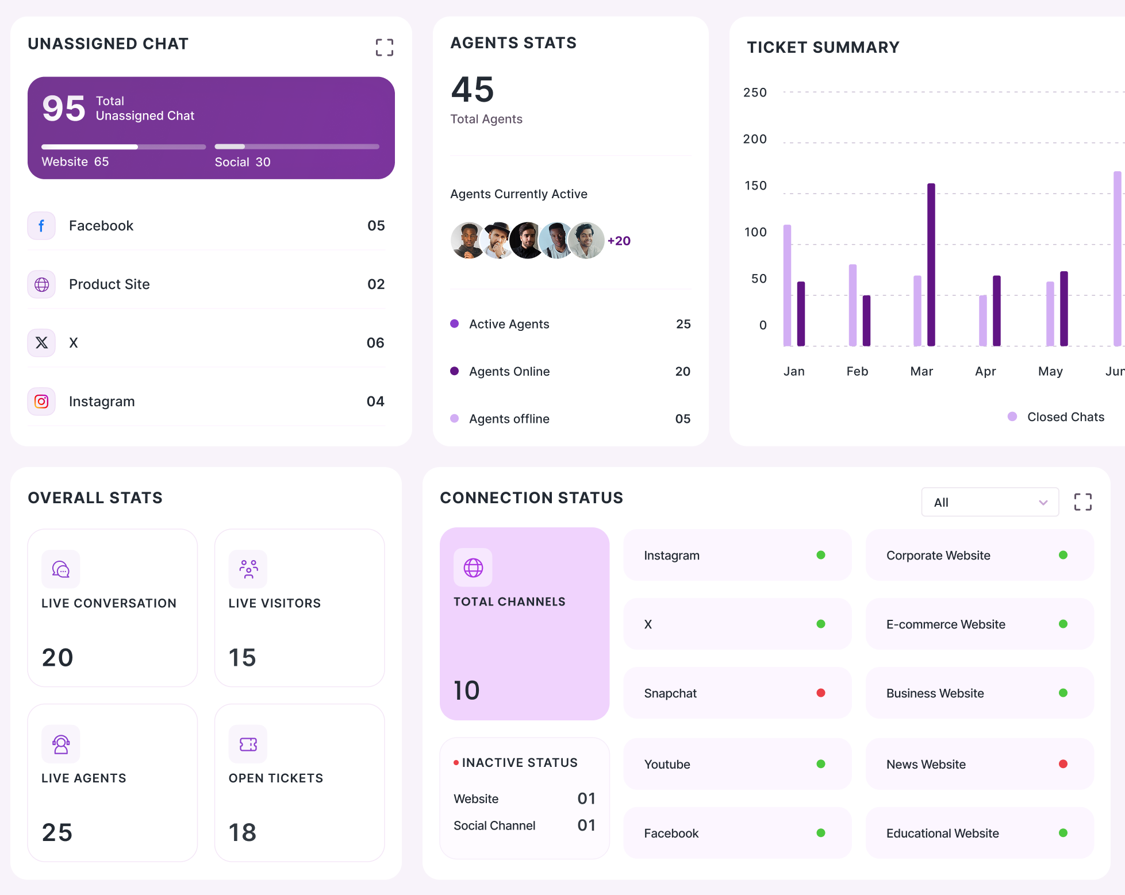Select the Corporate Website connection row
The image size is (1125, 895).
(979, 555)
